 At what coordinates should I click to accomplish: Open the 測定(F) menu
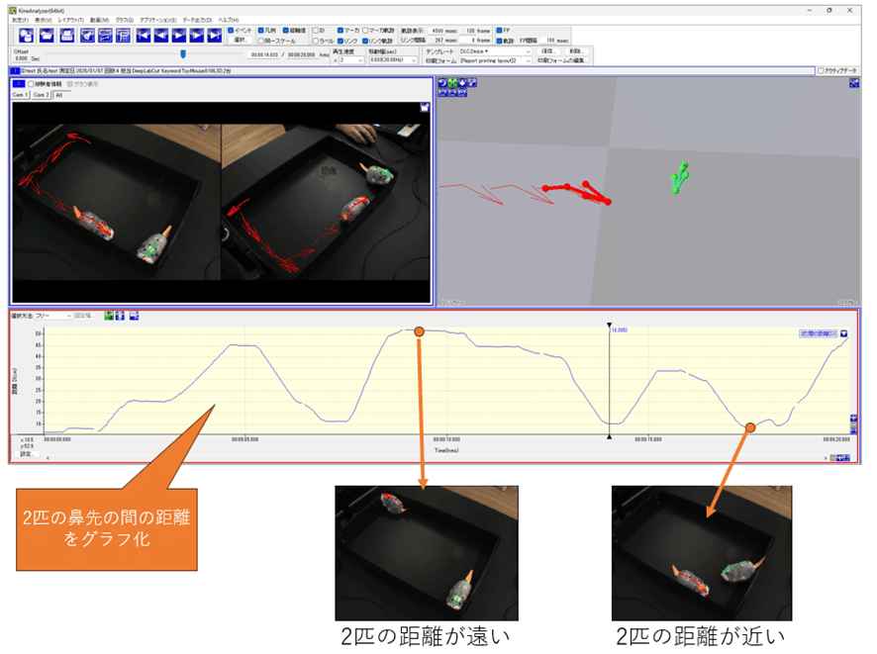[20, 20]
